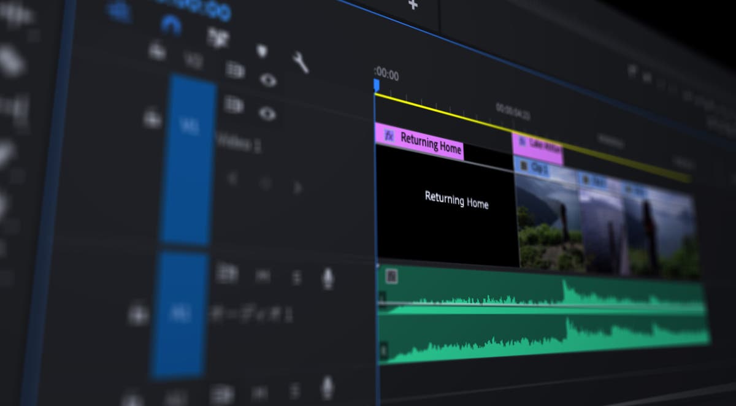Click the 00:00:04:23 ruler timecode

coord(513,111)
